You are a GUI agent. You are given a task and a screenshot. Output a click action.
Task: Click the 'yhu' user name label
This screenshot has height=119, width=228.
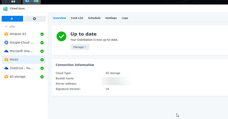[x=12, y=26]
